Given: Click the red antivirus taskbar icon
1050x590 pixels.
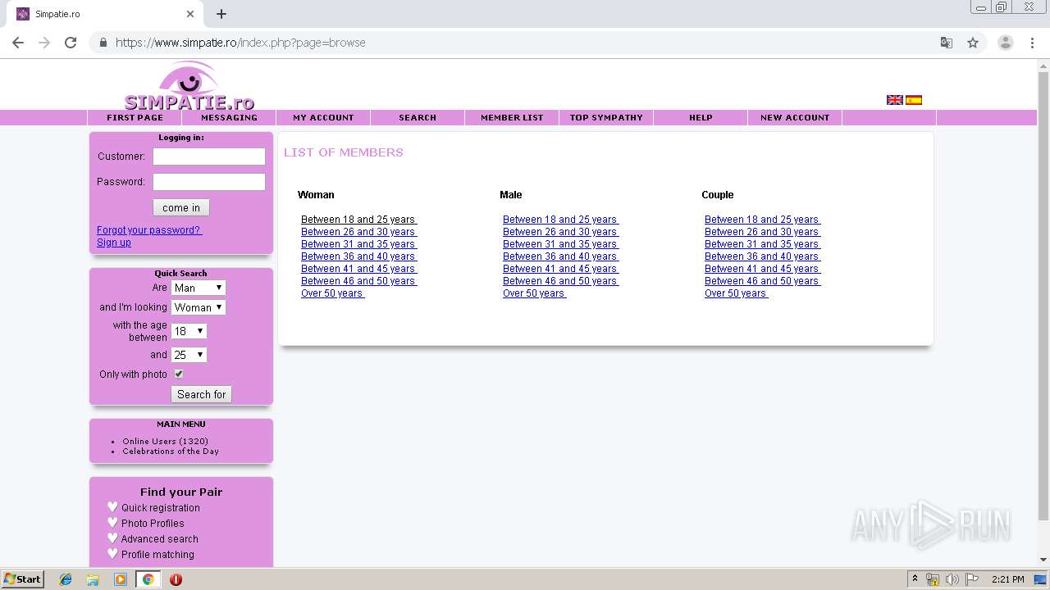Looking at the screenshot, I should [176, 579].
